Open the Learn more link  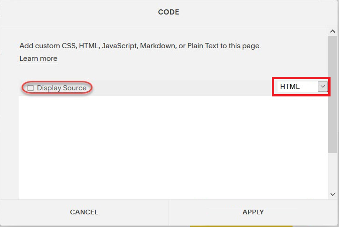point(39,59)
